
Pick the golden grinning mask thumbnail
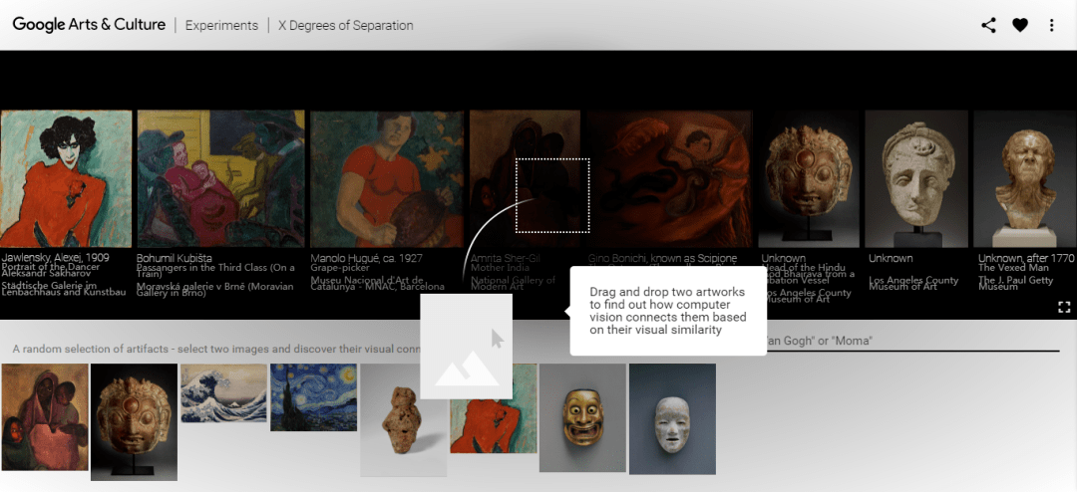click(x=582, y=418)
